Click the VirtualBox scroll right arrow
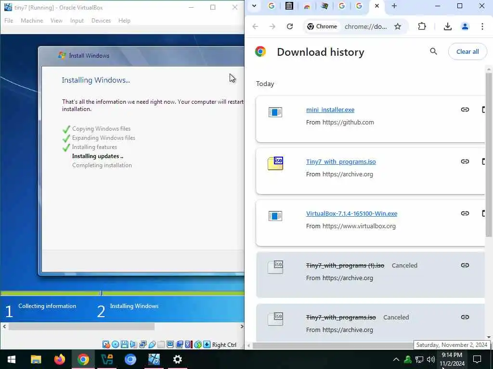This screenshot has width=493, height=369. pos(242,326)
